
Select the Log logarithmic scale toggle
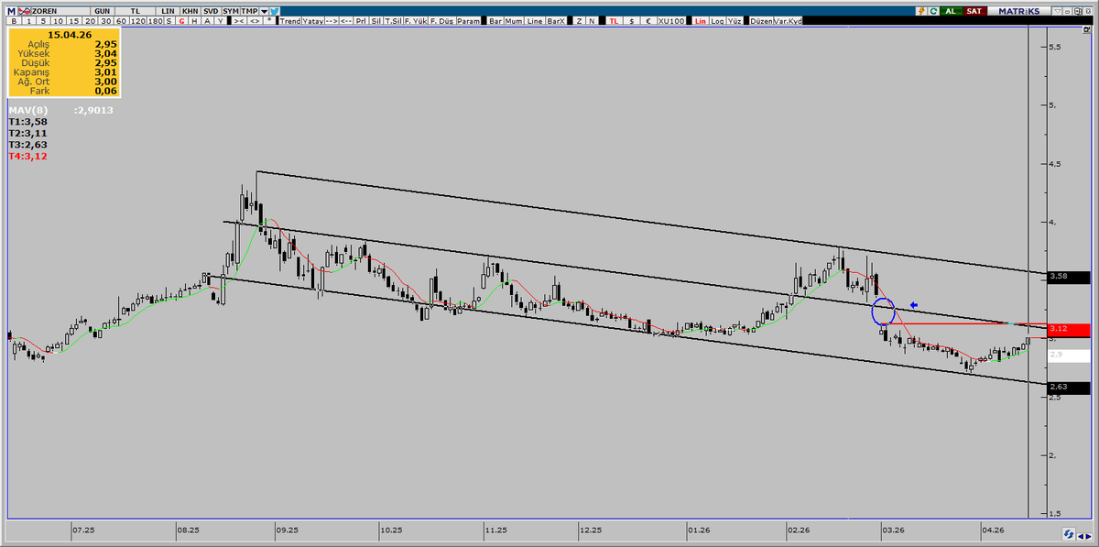click(718, 21)
